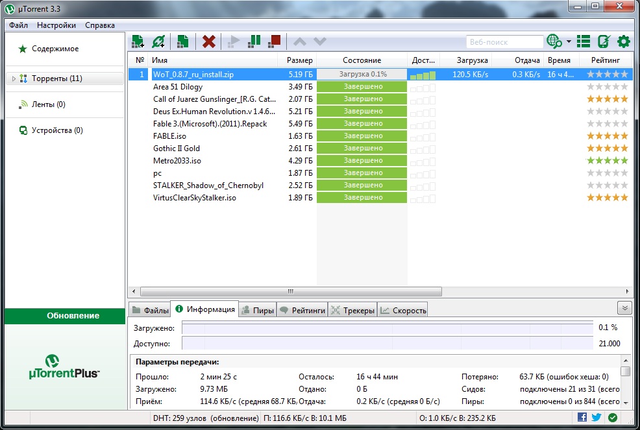The image size is (640, 430).
Task: Stop the selected torrent
Action: point(275,42)
